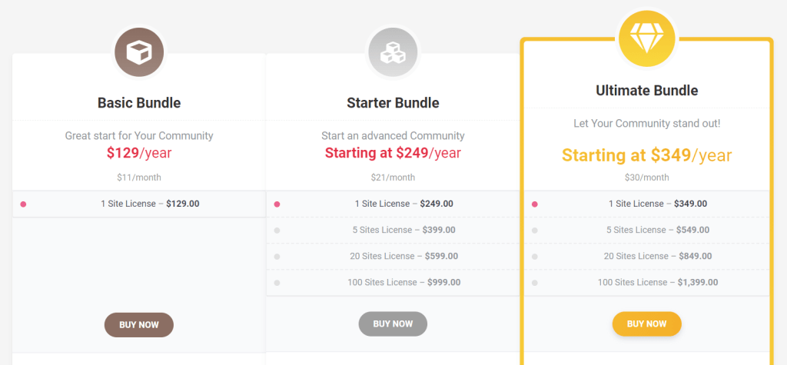Choose Ultimate 20 Sites License $849.00 option
The height and width of the screenshot is (365, 787).
pyautogui.click(x=647, y=256)
